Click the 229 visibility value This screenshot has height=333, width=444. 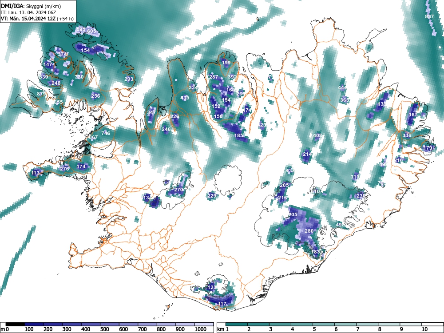212,196
